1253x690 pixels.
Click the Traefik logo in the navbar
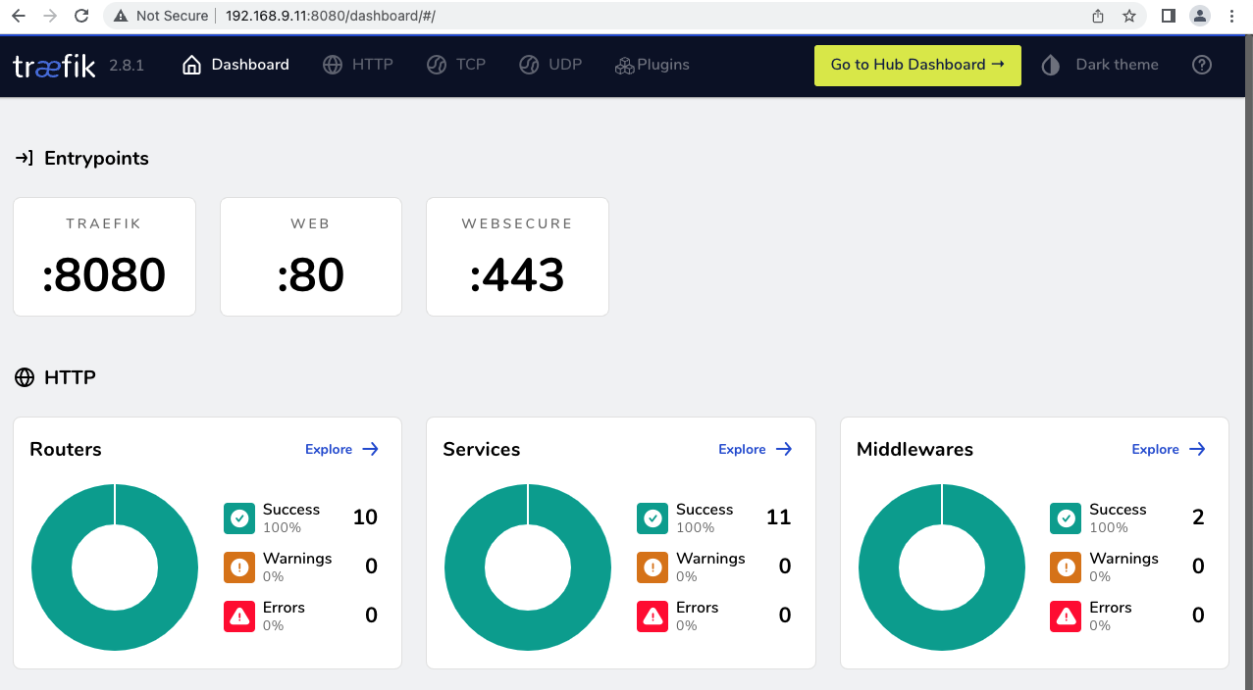point(54,66)
